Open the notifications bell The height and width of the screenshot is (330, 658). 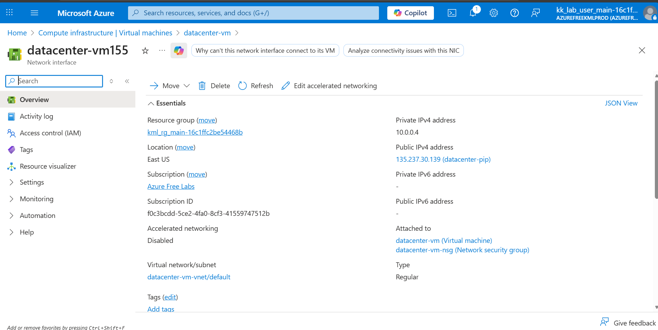(x=473, y=13)
